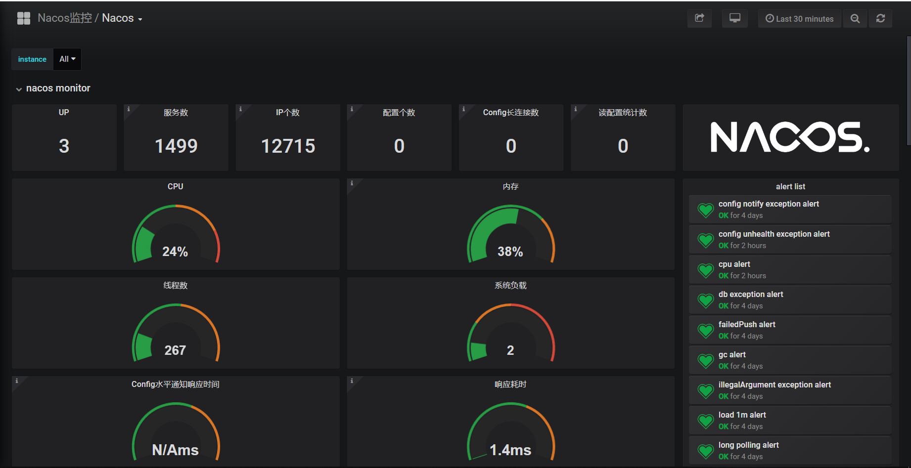Open config unhealth exception alert
This screenshot has height=468, width=911.
[790, 240]
